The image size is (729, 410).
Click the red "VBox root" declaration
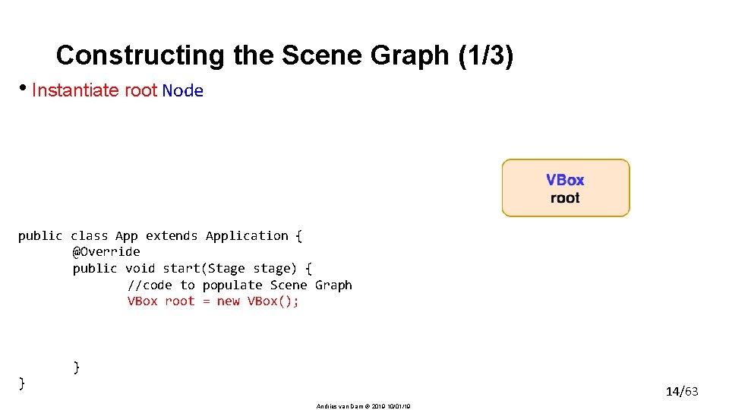(160, 301)
